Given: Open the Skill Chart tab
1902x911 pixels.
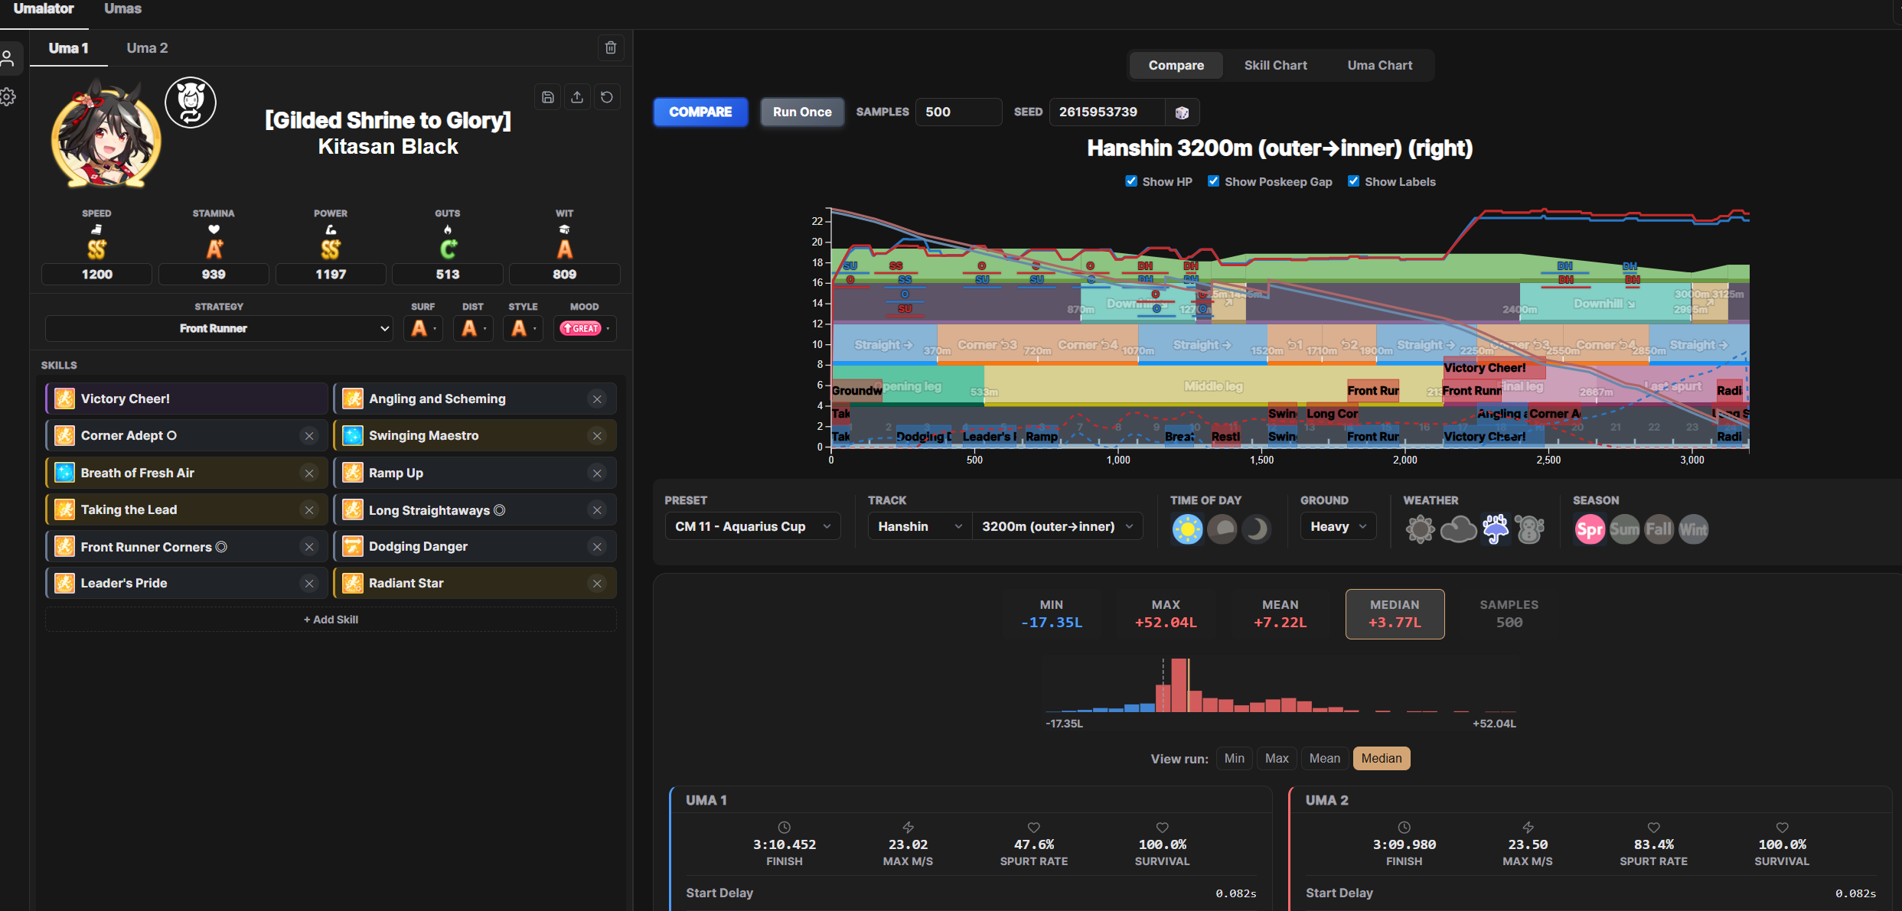Looking at the screenshot, I should click(x=1275, y=65).
